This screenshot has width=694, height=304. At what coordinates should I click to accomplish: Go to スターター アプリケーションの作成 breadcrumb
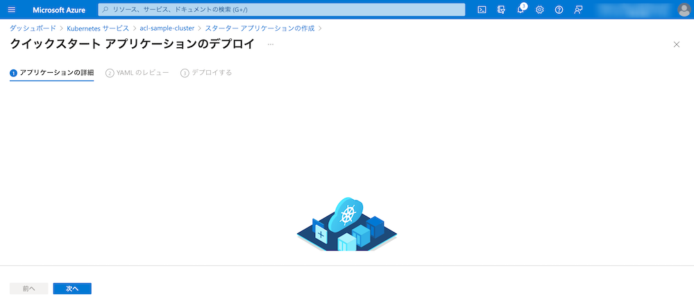coord(260,28)
